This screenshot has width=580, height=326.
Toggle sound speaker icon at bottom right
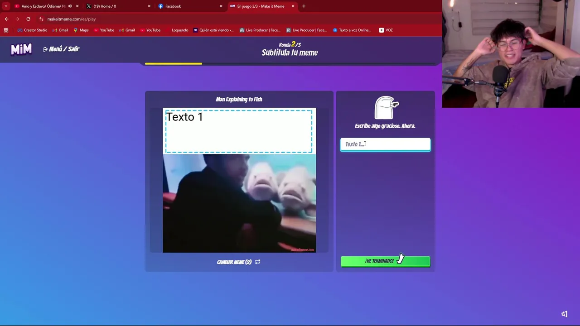[x=564, y=314]
